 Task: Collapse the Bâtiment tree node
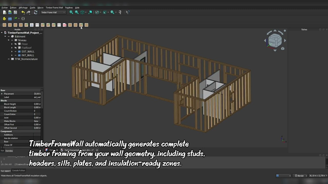point(5,37)
